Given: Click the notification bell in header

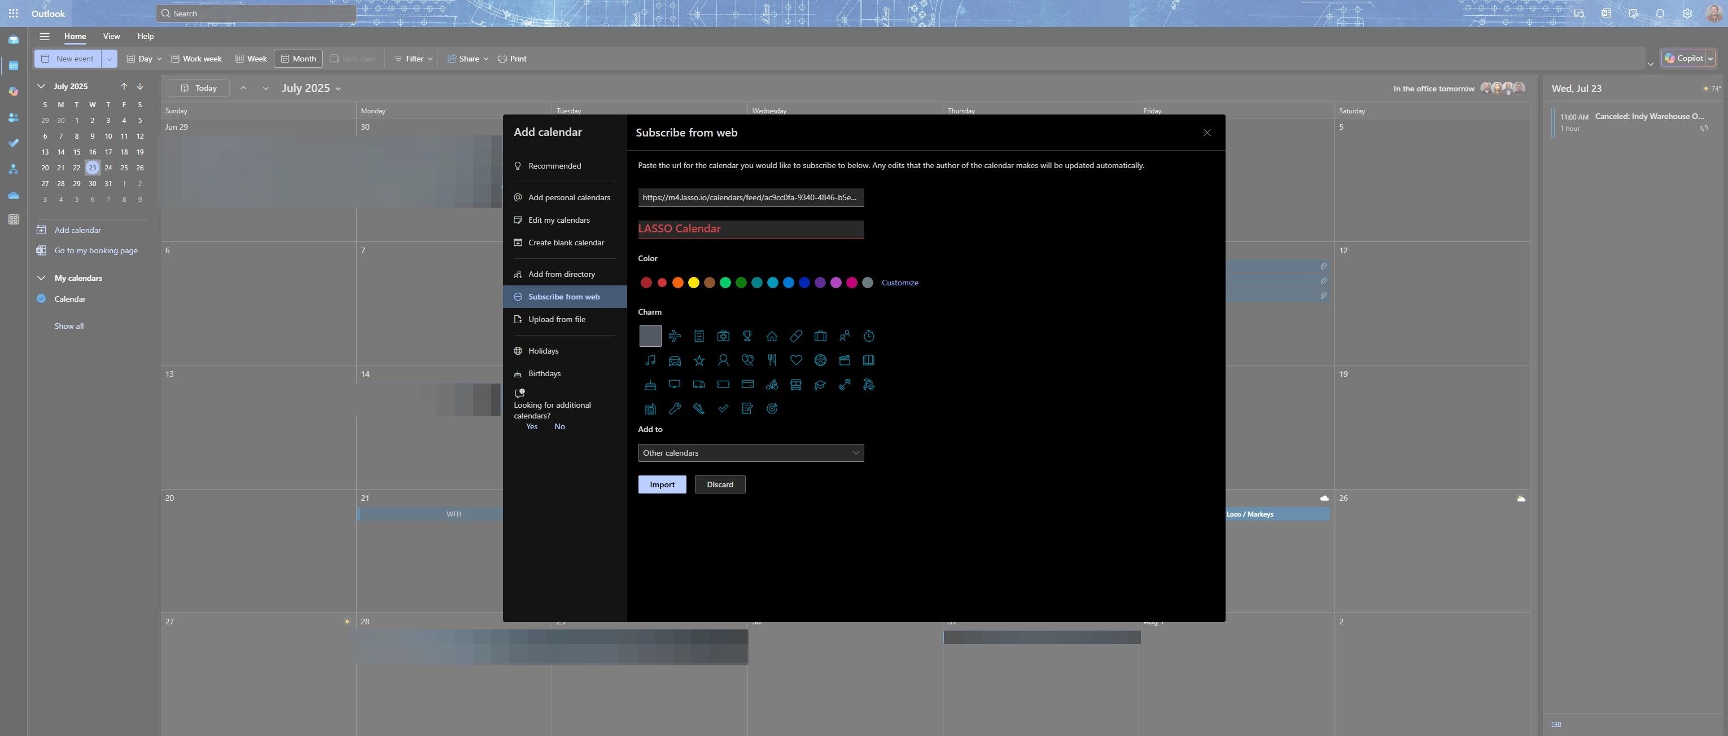Looking at the screenshot, I should pos(1660,14).
